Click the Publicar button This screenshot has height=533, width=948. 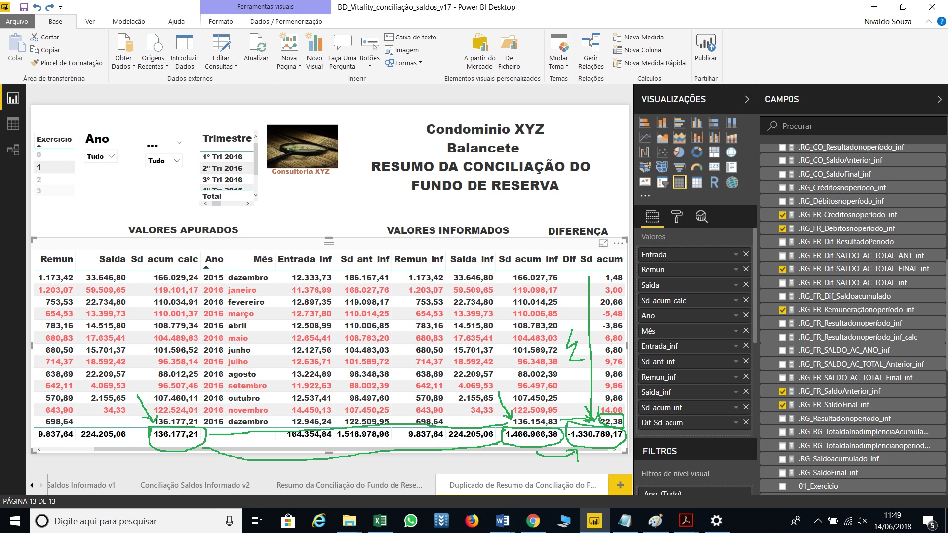[x=706, y=48]
